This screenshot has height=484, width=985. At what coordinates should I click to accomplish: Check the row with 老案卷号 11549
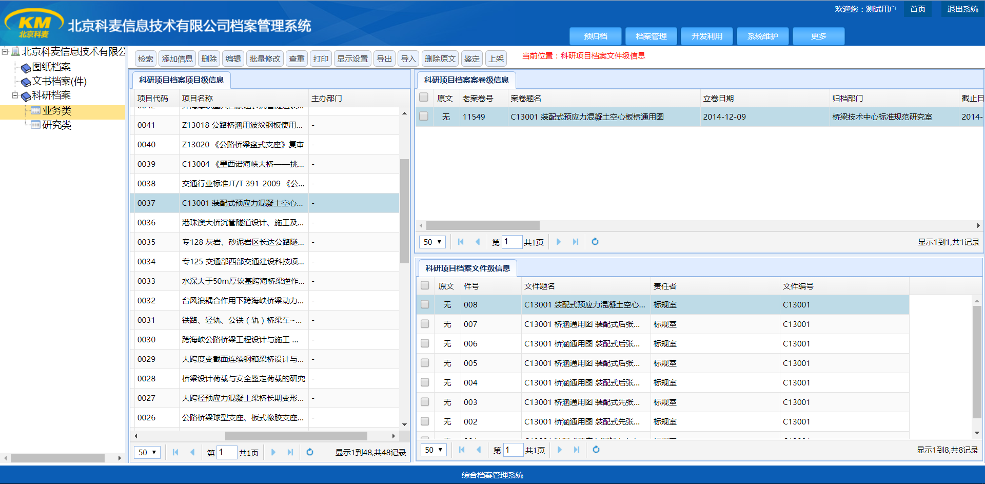pos(424,116)
